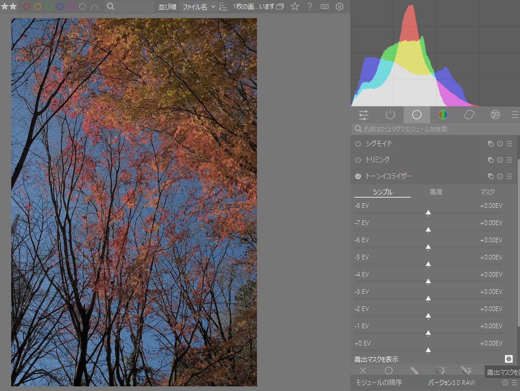Enable drawn mask pencil icon
This screenshot has height=391, width=520.
point(414,371)
